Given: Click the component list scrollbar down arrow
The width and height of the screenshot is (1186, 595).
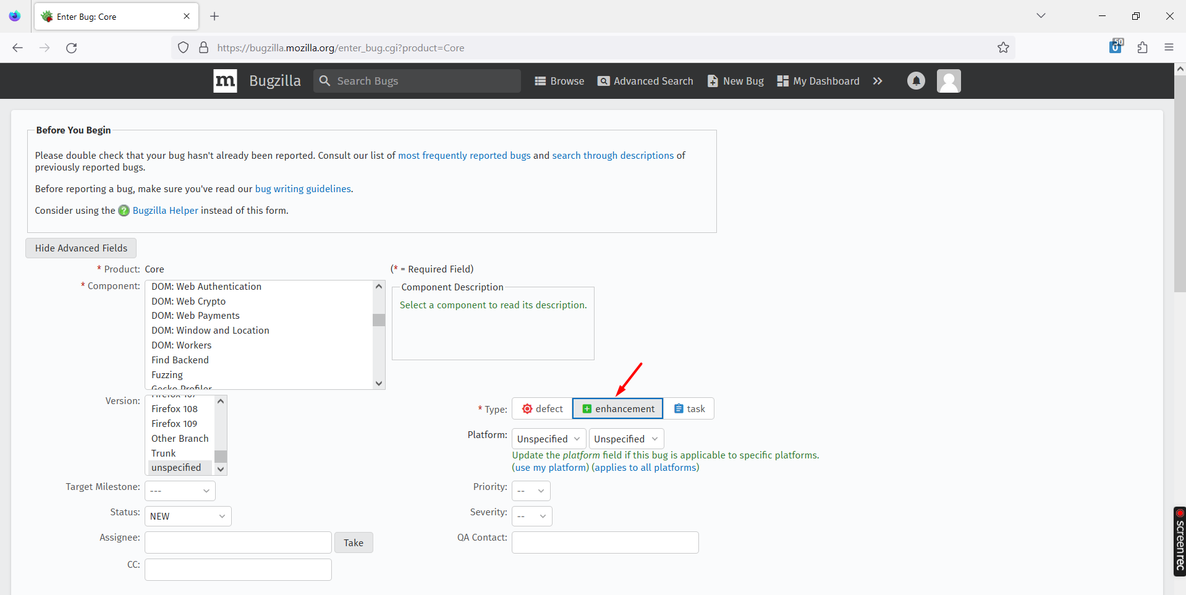Looking at the screenshot, I should 378,383.
